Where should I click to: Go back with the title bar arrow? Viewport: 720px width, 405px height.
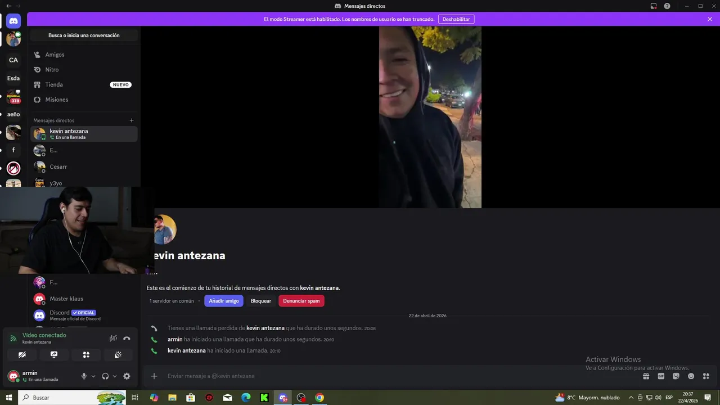[8, 6]
